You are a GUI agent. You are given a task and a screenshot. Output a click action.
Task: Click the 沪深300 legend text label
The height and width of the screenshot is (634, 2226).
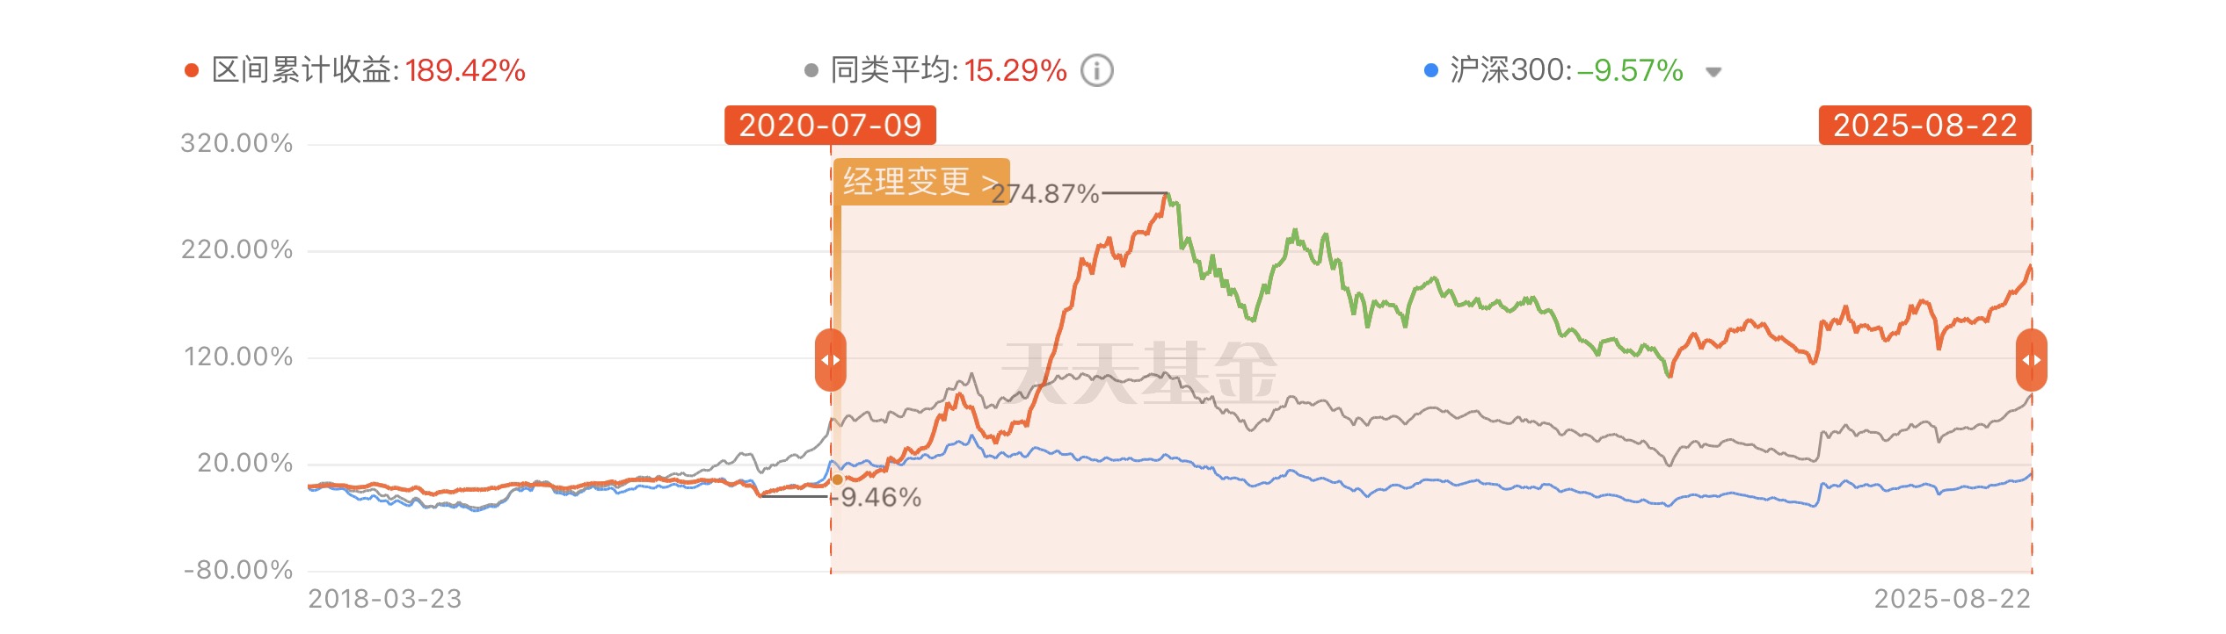click(1509, 70)
